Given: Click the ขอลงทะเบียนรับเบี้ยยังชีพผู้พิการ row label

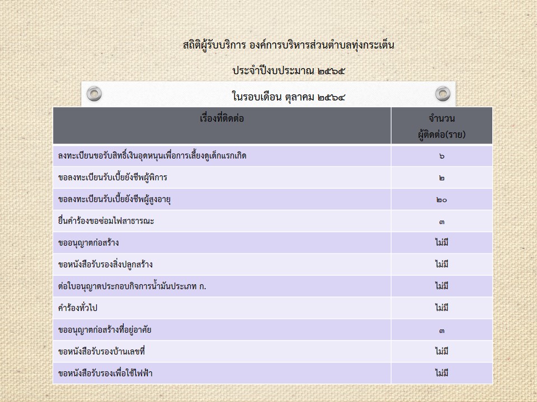Looking at the screenshot, I should [x=112, y=178].
